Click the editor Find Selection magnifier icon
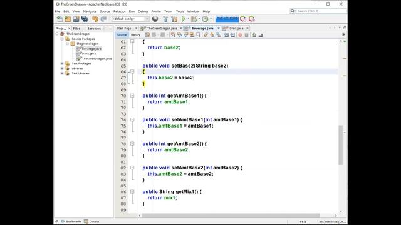Image resolution: width=401 pixels, height=225 pixels. pos(173,35)
